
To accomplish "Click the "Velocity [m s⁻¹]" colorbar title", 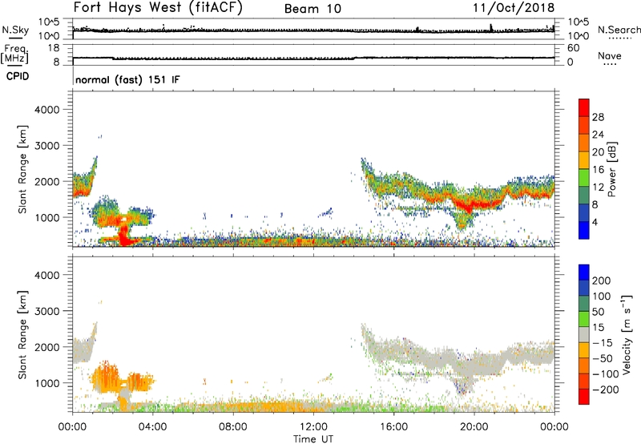I will [627, 334].
